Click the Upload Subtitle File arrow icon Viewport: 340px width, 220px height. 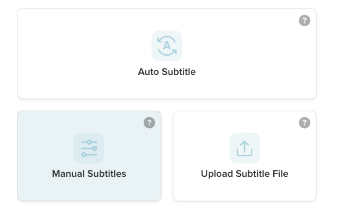click(x=245, y=148)
